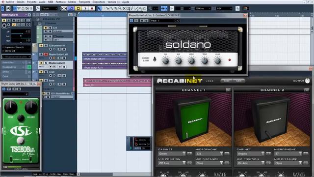This screenshot has width=314, height=177.
Task: Toggle Constrain Delay Compensation button in toolbar
Action: coord(8,8)
